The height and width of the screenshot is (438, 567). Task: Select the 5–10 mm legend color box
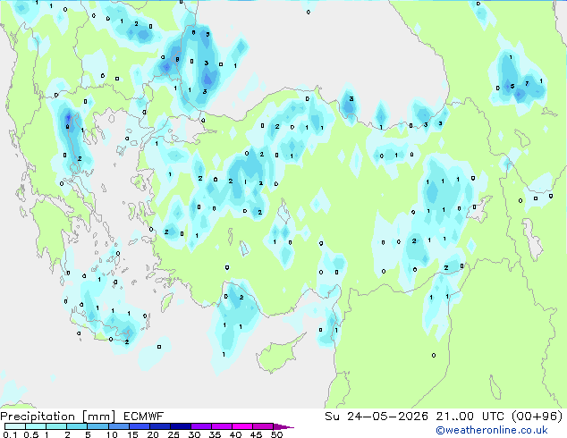point(97,426)
